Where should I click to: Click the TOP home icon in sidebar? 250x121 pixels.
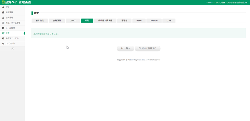pos(3,7)
